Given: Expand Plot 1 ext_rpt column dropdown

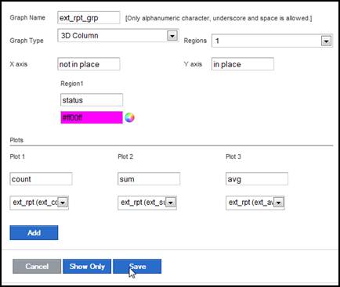Looking at the screenshot, I should [63, 203].
